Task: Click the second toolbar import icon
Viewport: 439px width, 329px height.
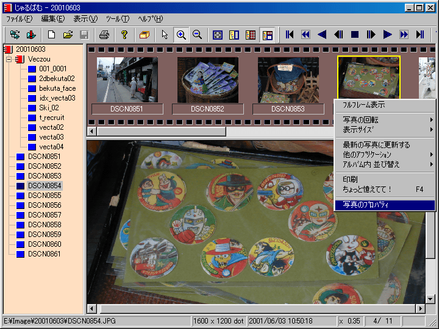Action: coord(31,35)
